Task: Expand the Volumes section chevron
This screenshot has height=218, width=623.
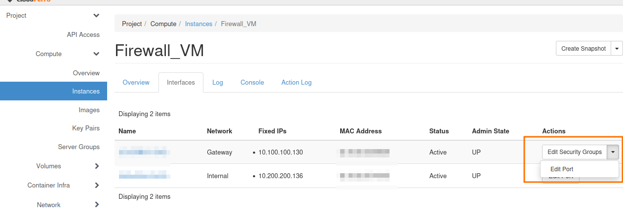Action: 97,166
